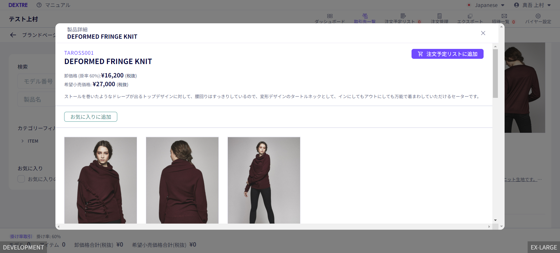Image resolution: width=560 pixels, height=253 pixels.
Task: Click the モデル番号 search field
Action: click(x=36, y=81)
